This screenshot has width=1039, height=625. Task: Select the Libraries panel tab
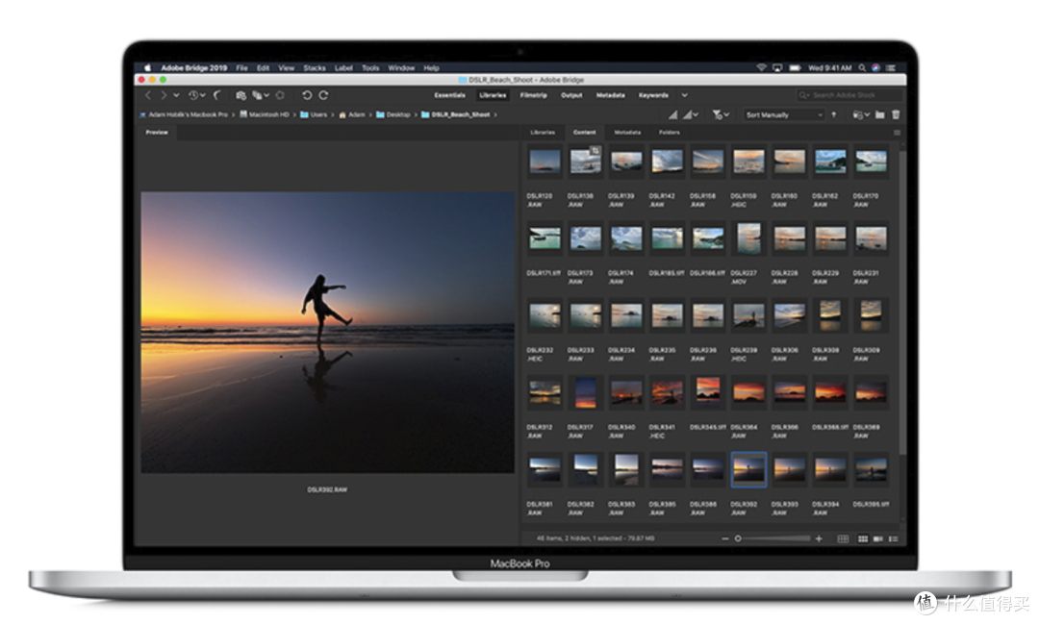click(543, 133)
